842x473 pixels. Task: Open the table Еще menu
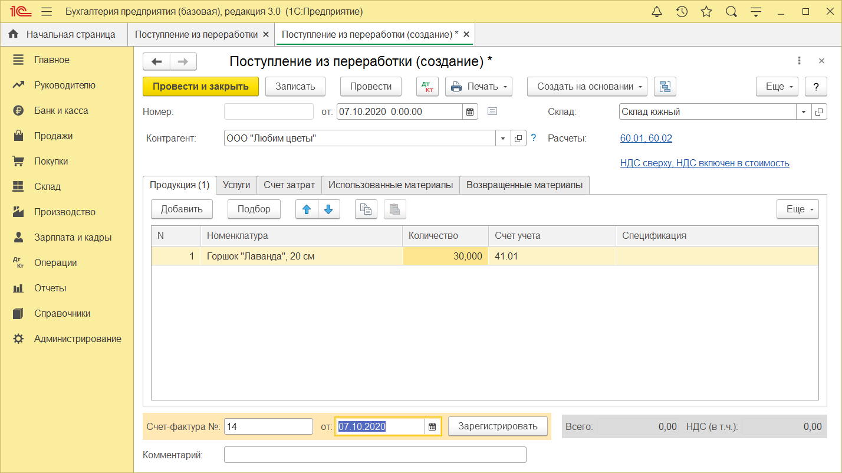click(798, 209)
